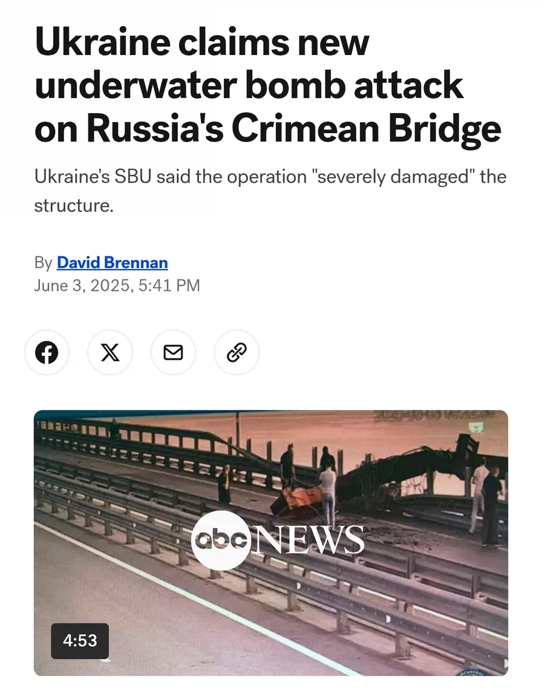Click the ABC circular logo on the video
This screenshot has height=688, width=542.
[x=221, y=540]
